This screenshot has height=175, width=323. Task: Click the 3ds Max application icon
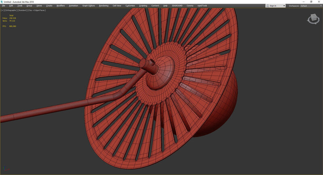2,2
